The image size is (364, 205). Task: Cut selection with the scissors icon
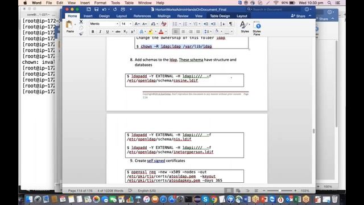tap(81, 22)
